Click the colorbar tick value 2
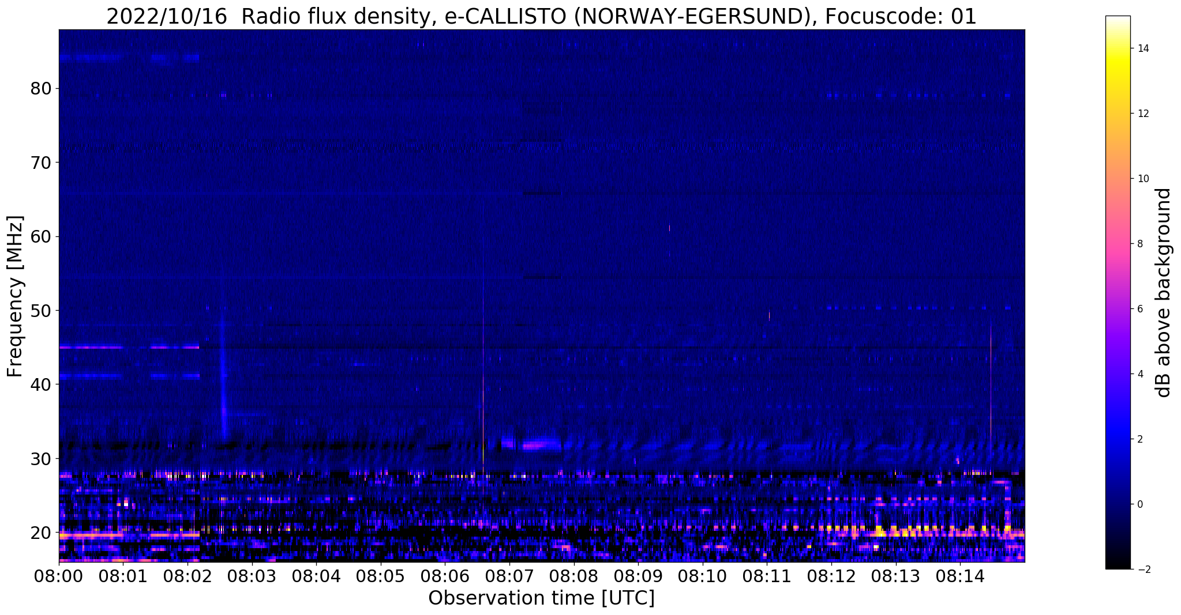Viewport: 1181px width, 615px height. pos(1139,439)
